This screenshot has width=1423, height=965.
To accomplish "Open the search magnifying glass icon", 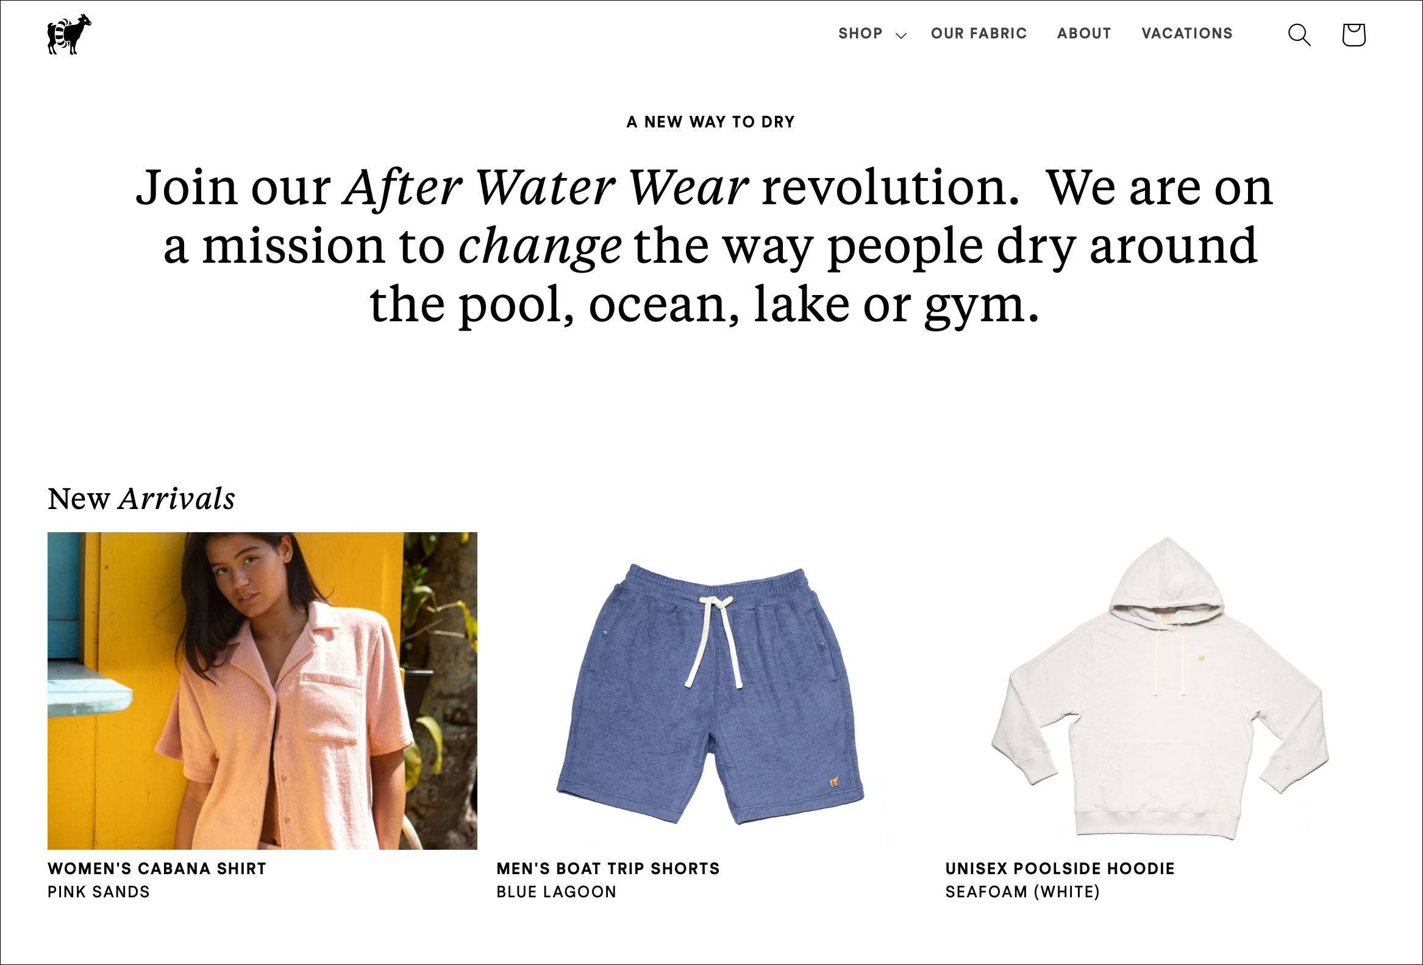I will [x=1299, y=35].
